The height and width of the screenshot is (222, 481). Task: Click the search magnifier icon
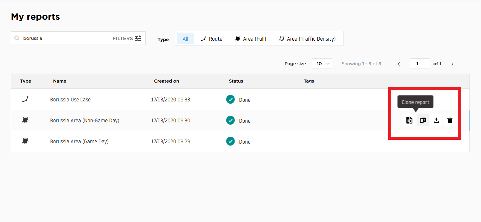[17, 38]
